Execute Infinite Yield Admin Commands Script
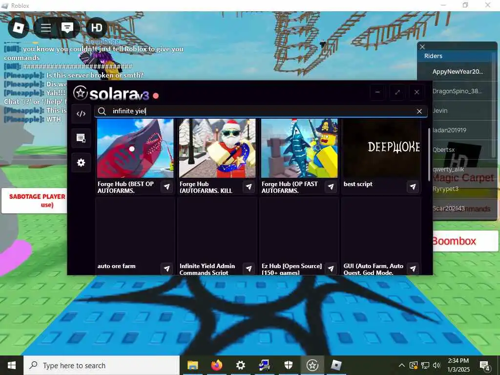 (249, 269)
